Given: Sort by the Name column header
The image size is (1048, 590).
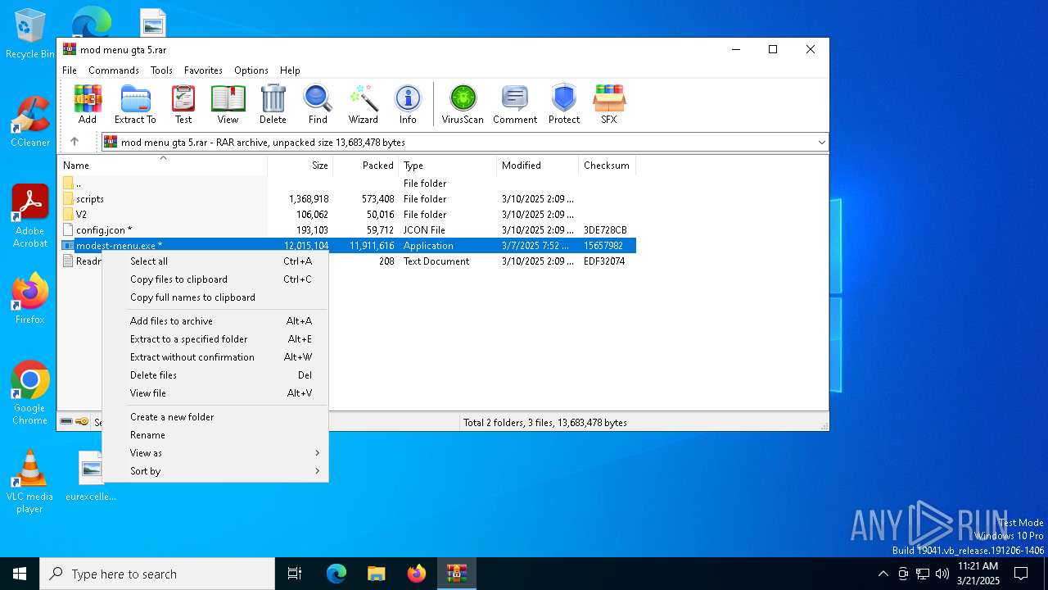Looking at the screenshot, I should click(163, 166).
